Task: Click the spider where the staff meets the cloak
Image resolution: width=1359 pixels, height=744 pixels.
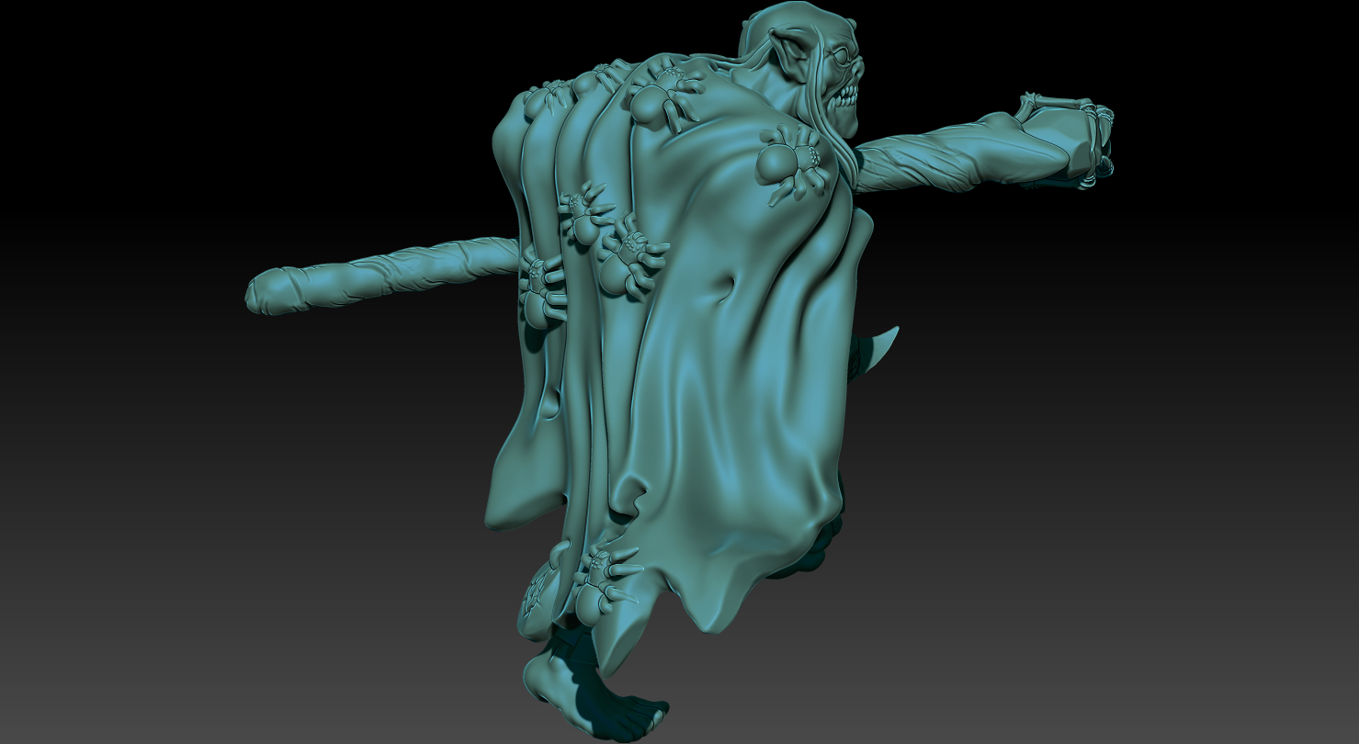Action: click(540, 285)
